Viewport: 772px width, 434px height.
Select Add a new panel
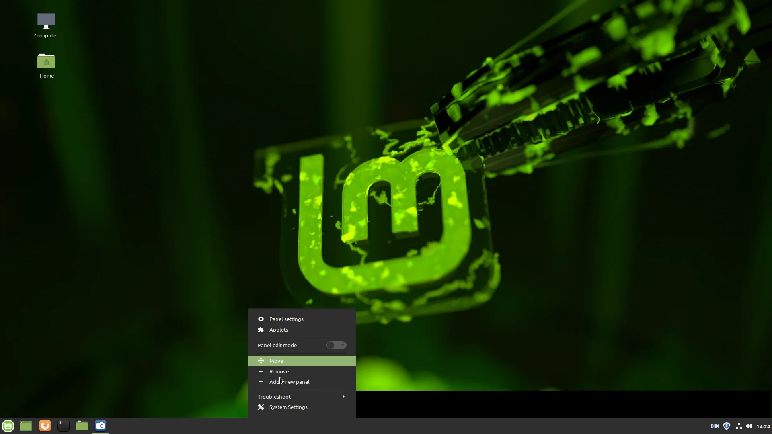click(289, 382)
